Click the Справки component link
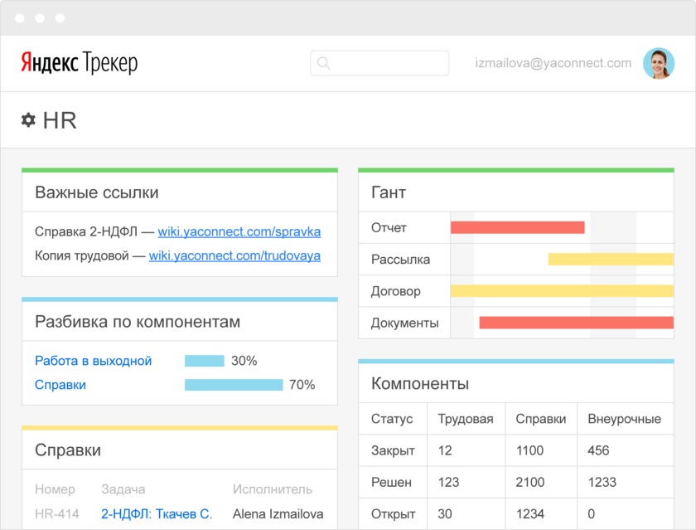Image resolution: width=696 pixels, height=530 pixels. point(60,385)
